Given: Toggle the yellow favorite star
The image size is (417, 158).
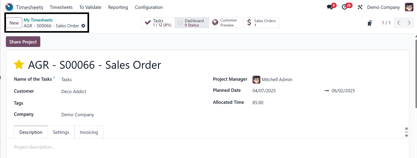Looking at the screenshot, I should pos(19,65).
